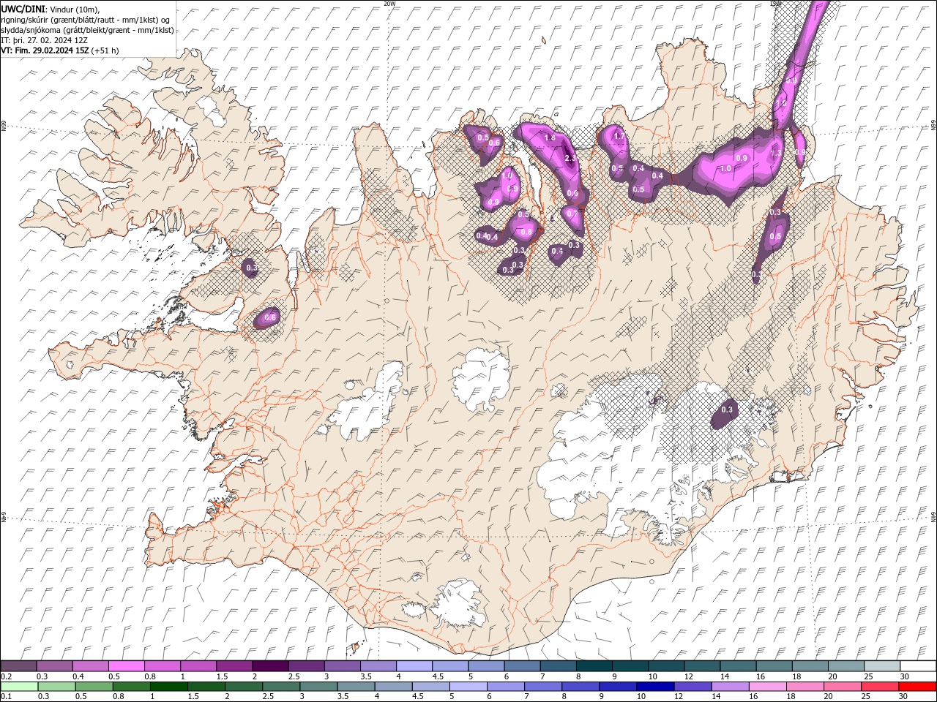Select the rain legend swatch between 0.5 and 0.8
The image size is (937, 702).
(94, 687)
